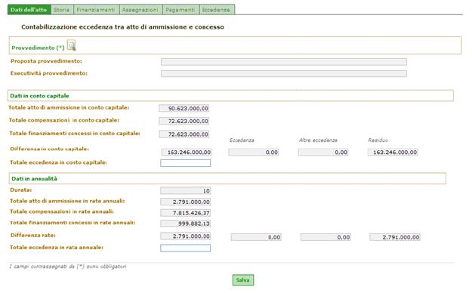The height and width of the screenshot is (293, 472).
Task: Click the Differenza rate value field
Action: [x=186, y=236]
